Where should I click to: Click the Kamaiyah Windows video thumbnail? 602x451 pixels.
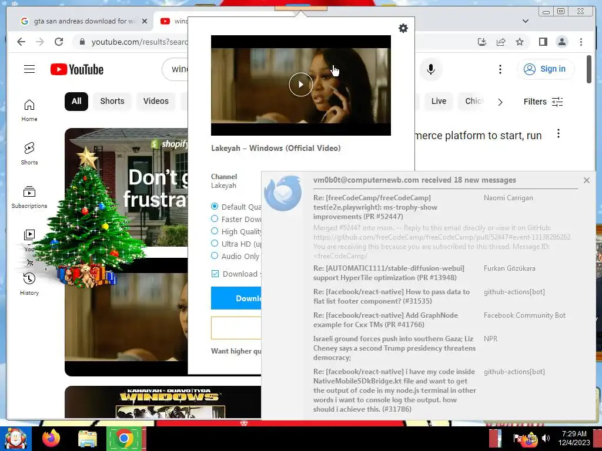[x=163, y=402]
